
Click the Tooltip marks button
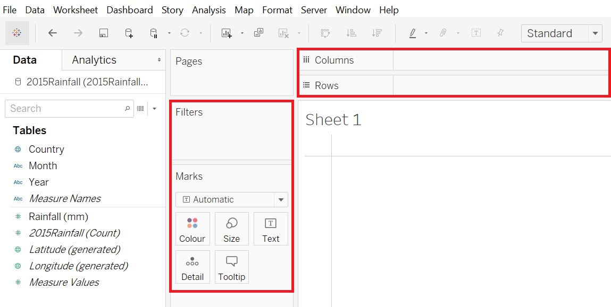(x=231, y=267)
